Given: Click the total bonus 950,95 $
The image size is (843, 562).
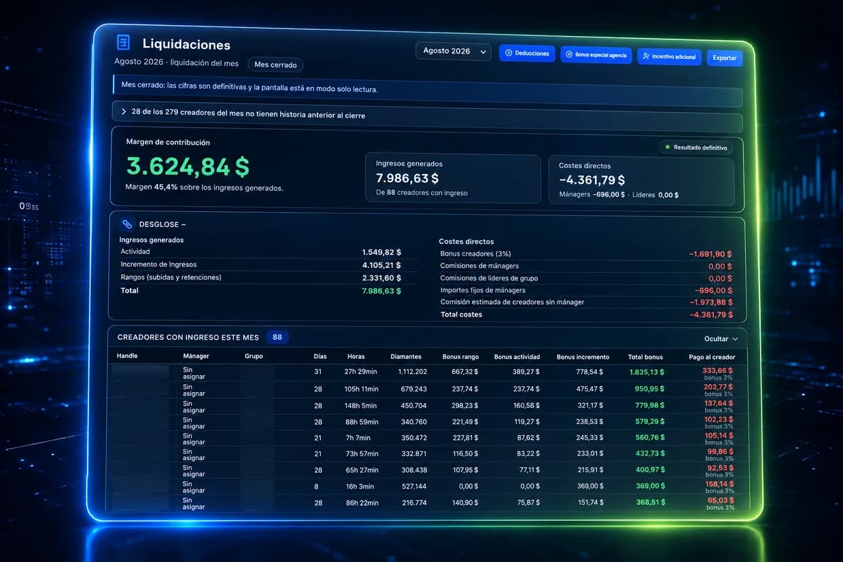Looking at the screenshot, I should tap(650, 389).
